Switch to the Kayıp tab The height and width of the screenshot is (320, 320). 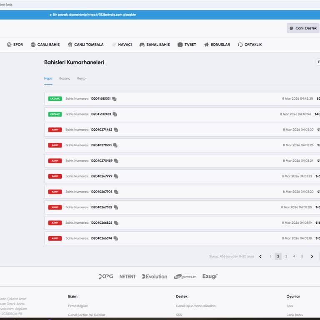[81, 78]
